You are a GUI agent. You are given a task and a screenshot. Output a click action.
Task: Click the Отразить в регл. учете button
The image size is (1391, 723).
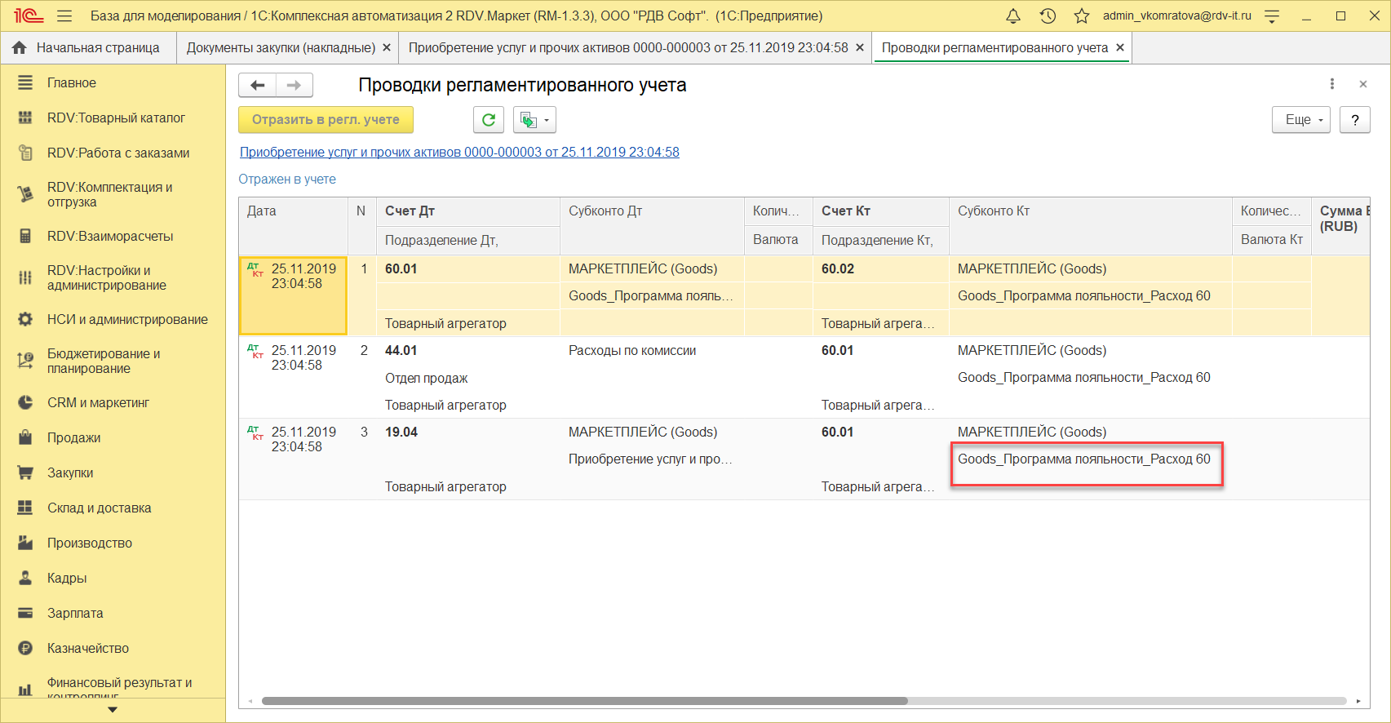(326, 120)
